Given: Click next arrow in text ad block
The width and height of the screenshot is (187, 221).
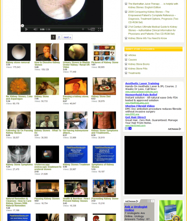Looking at the screenshot, I should point(130,129).
